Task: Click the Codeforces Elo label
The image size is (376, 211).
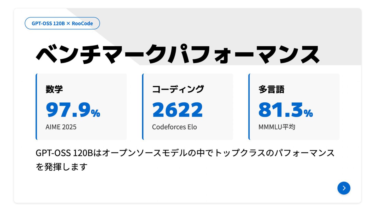Action: pos(174,127)
